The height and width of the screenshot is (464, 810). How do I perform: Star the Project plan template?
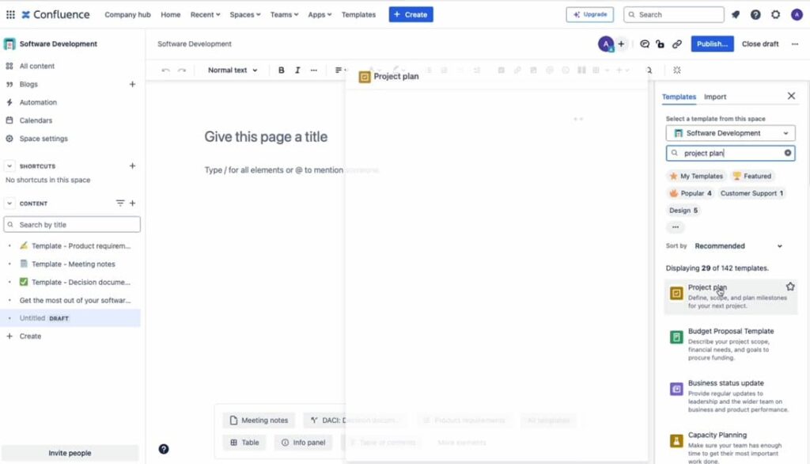coord(790,287)
